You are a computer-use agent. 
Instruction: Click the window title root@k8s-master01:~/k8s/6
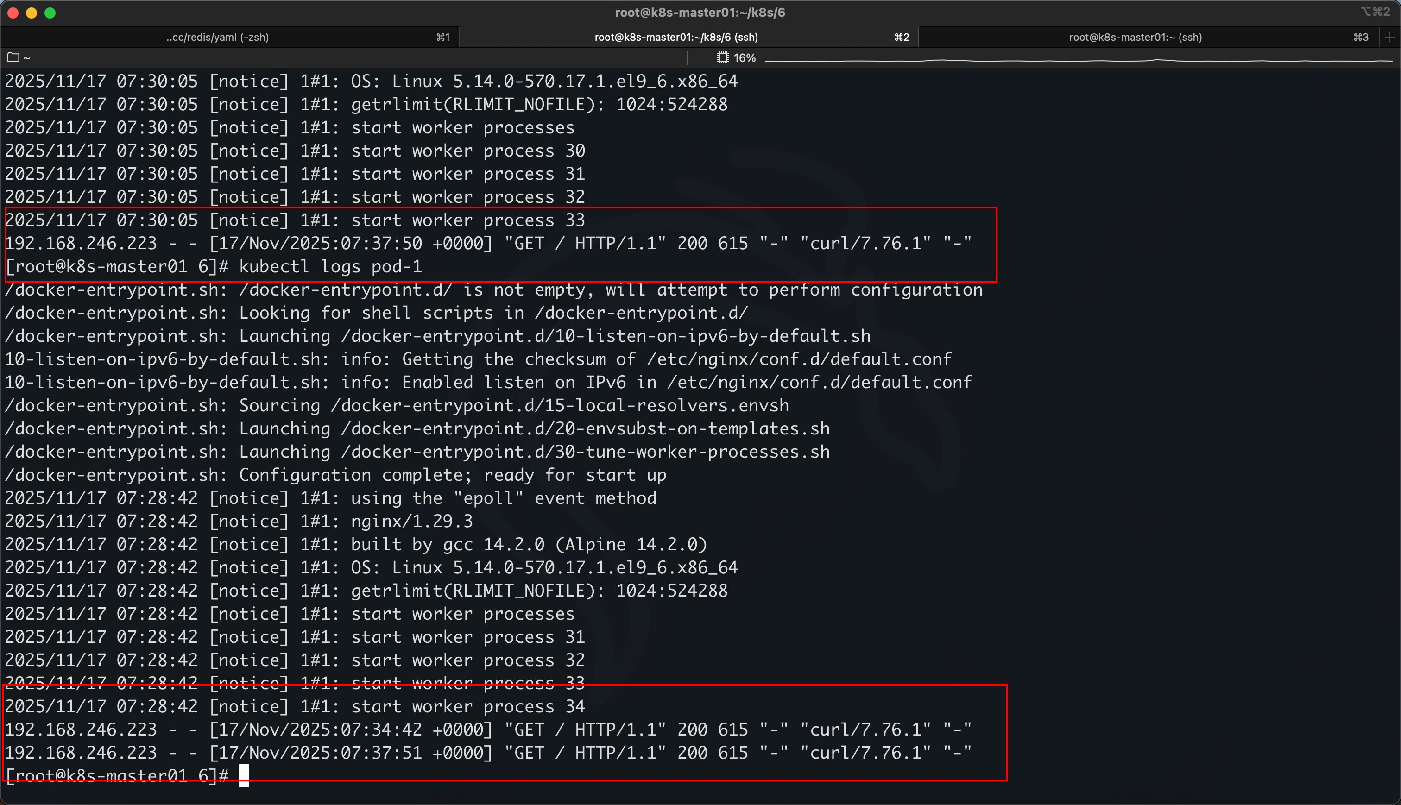[x=700, y=12]
